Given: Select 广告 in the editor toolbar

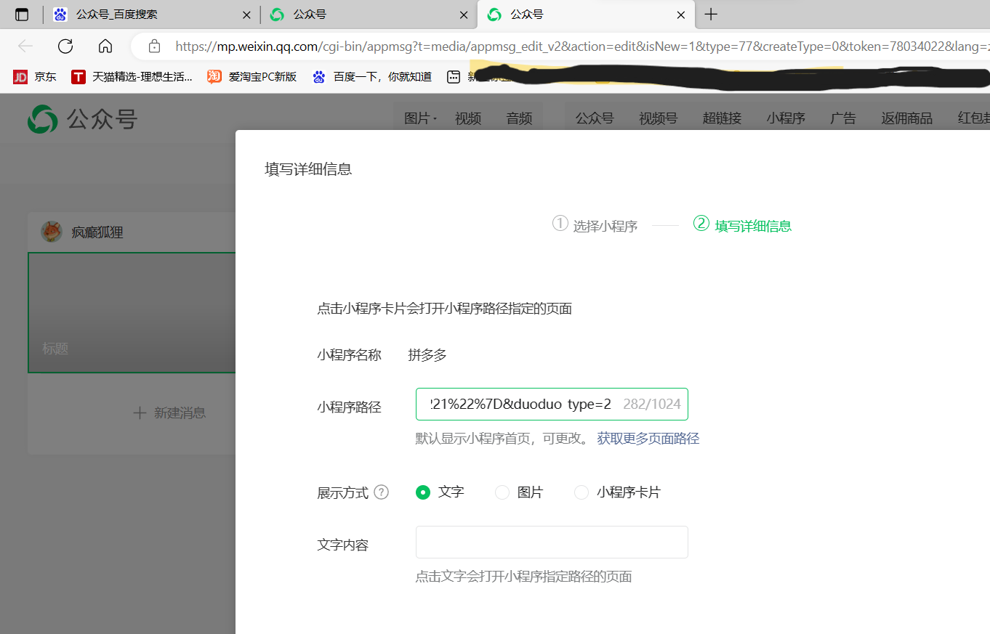Looking at the screenshot, I should 843,118.
